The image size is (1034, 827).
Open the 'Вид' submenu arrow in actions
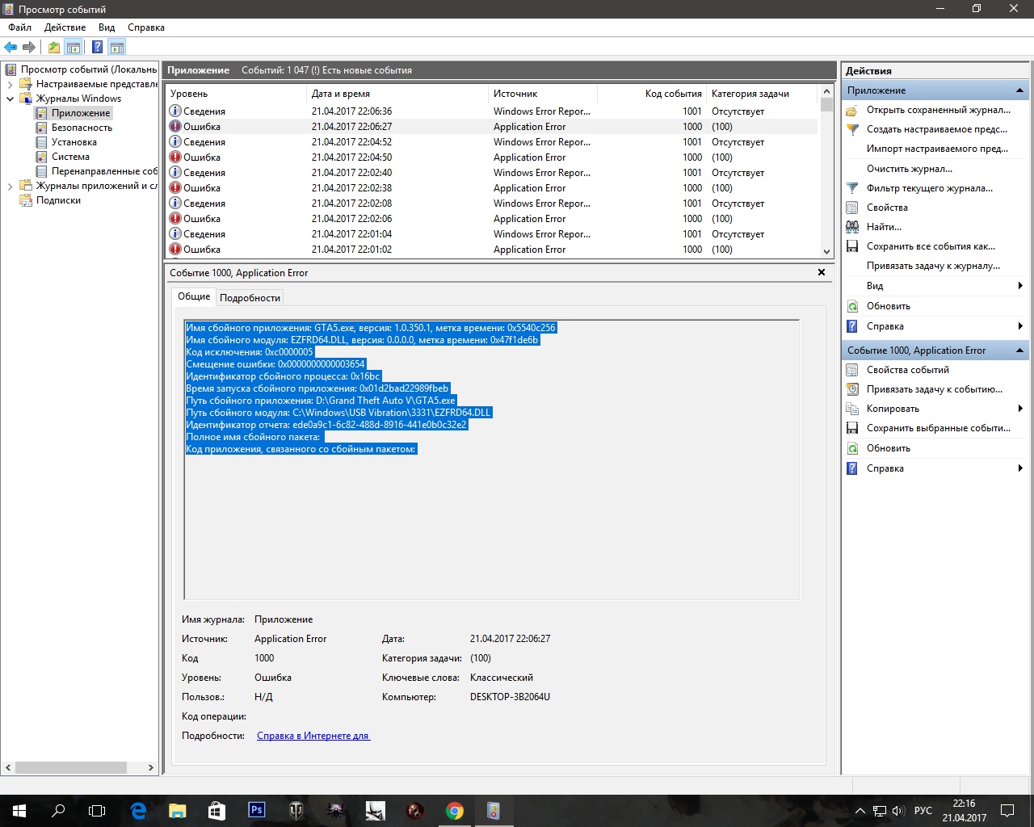1020,286
